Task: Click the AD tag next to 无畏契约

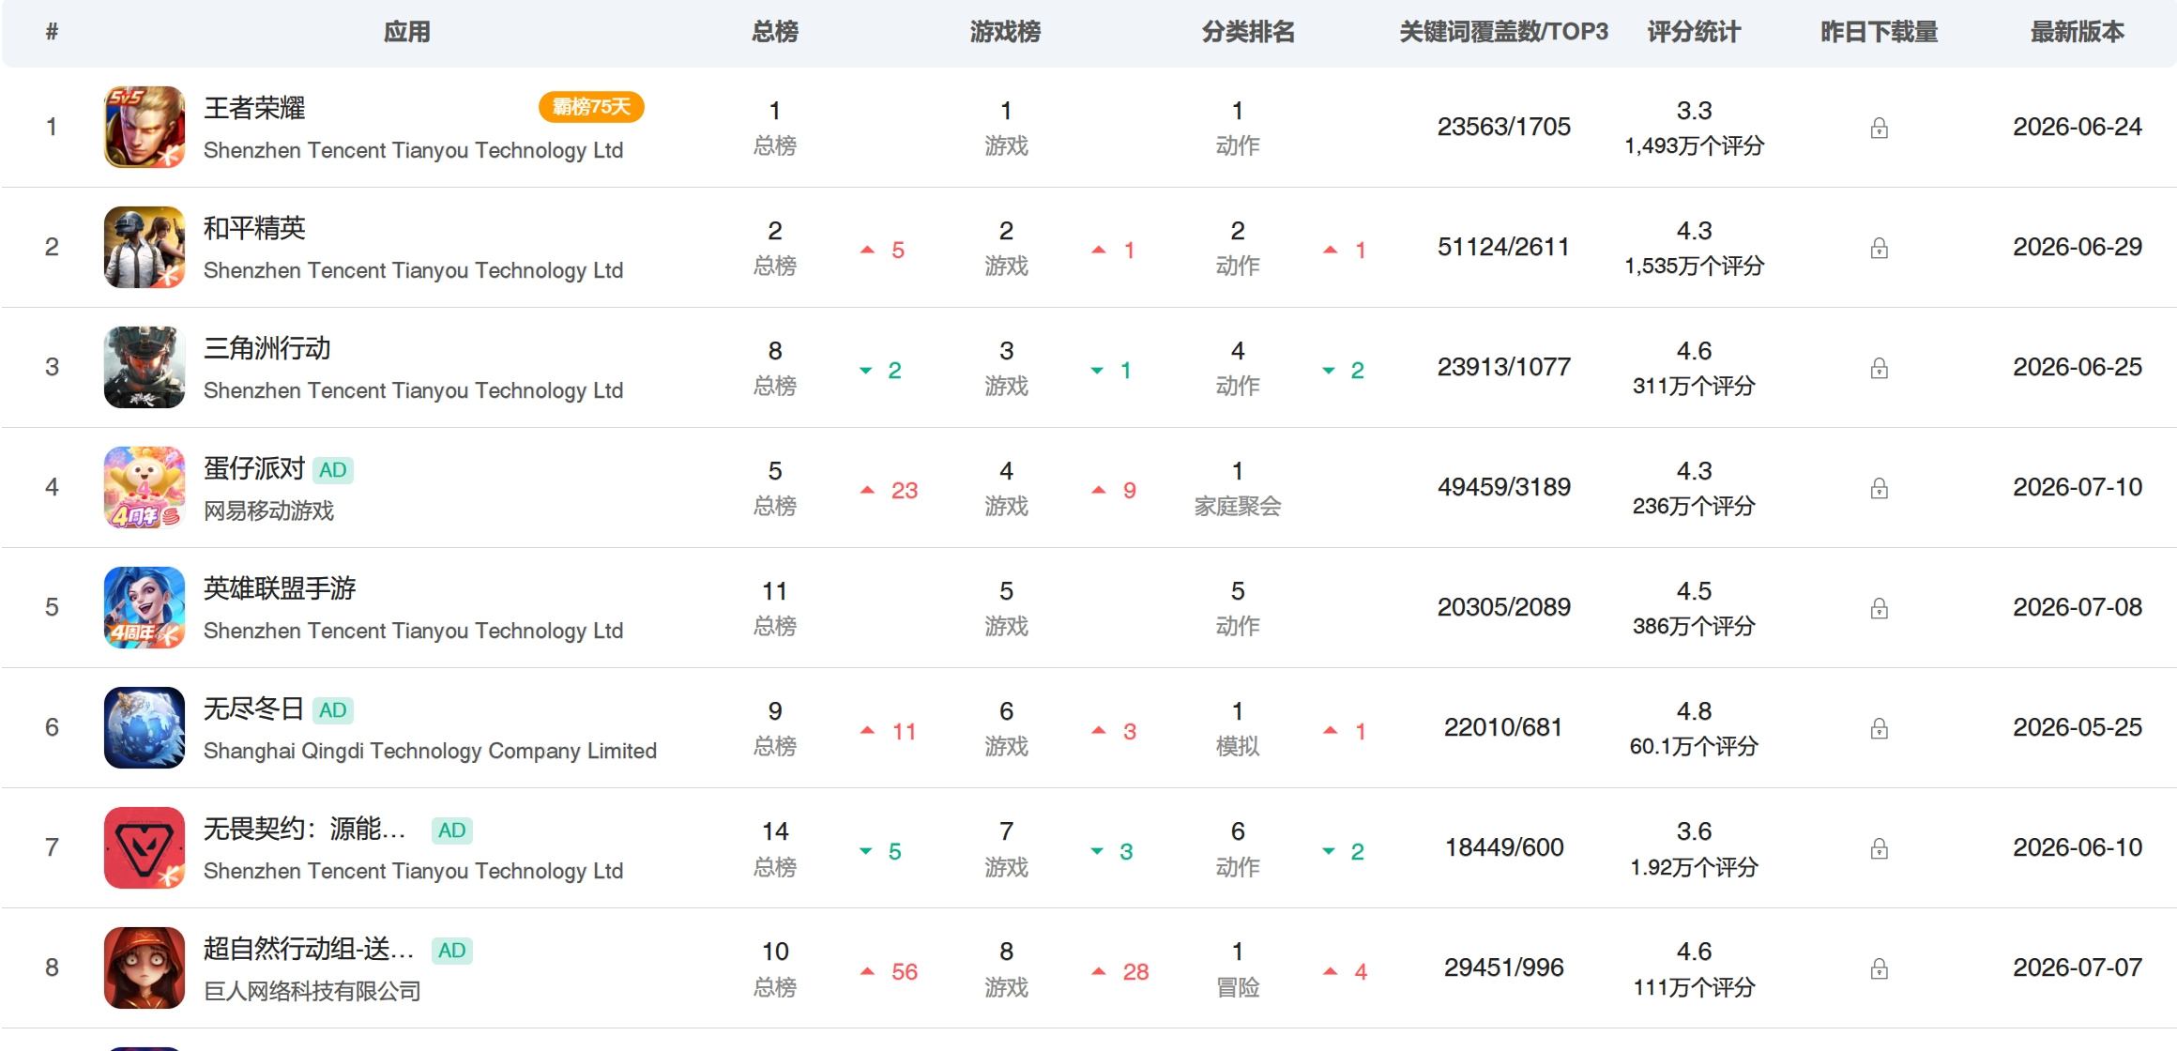Action: coord(451,830)
